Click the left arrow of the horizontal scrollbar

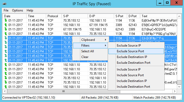pos(5,91)
